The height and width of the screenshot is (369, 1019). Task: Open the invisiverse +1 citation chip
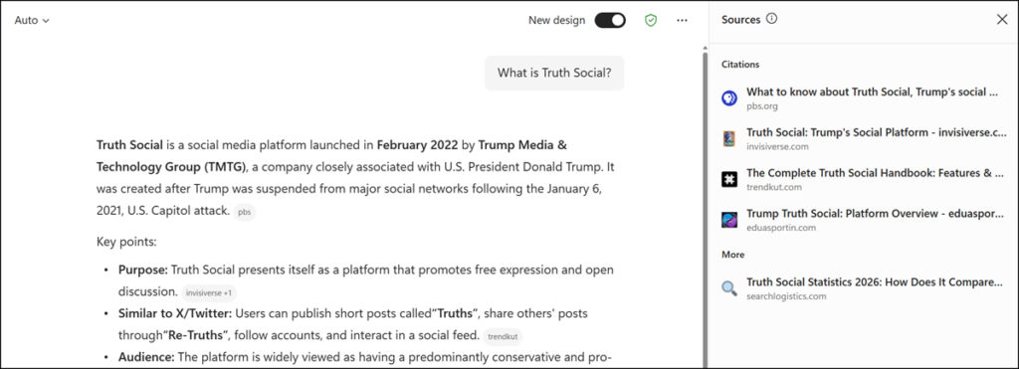(x=209, y=293)
